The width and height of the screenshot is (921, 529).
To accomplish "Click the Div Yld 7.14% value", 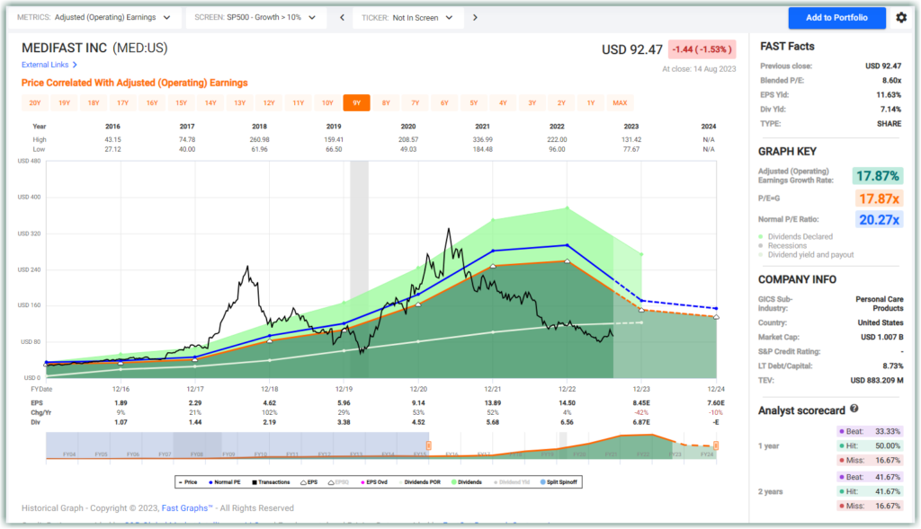I will [x=891, y=109].
